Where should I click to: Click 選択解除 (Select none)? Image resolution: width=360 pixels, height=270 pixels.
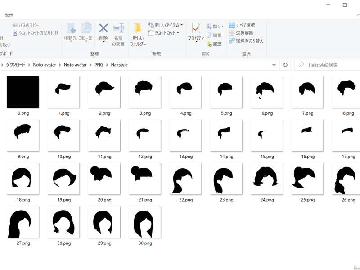(242, 33)
